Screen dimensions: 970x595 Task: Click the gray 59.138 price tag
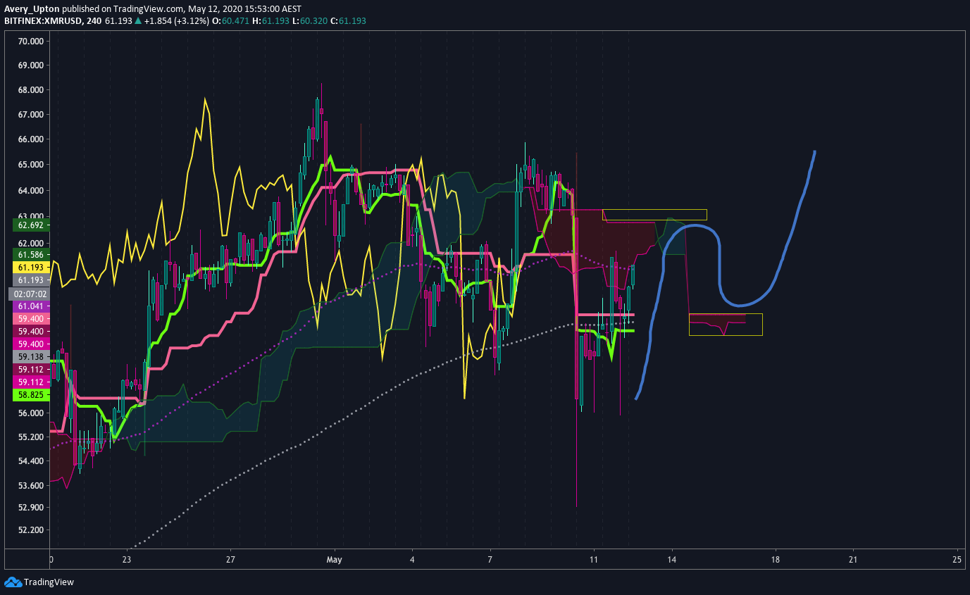(x=30, y=357)
